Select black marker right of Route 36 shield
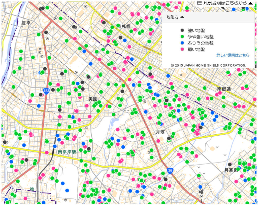The image size is (258, 206). click(x=166, y=179)
